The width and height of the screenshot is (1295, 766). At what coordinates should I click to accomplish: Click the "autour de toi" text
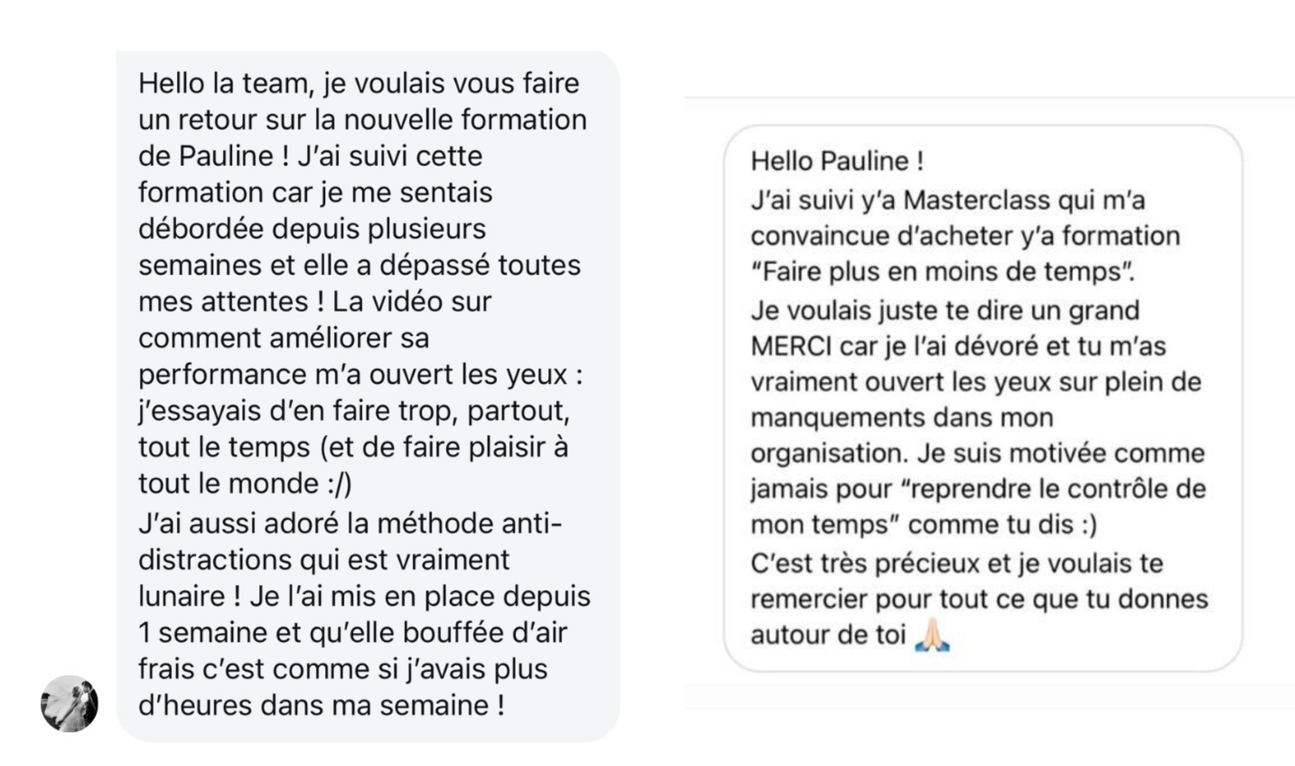click(828, 635)
